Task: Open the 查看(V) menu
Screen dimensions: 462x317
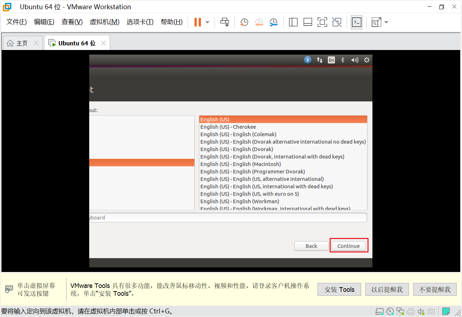Action: [72, 22]
